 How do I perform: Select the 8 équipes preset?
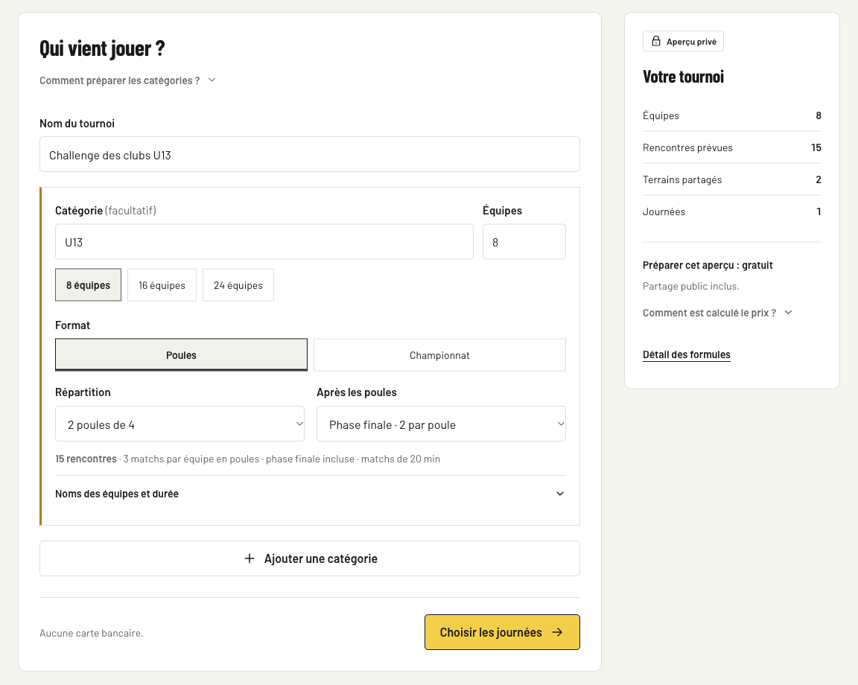click(88, 284)
